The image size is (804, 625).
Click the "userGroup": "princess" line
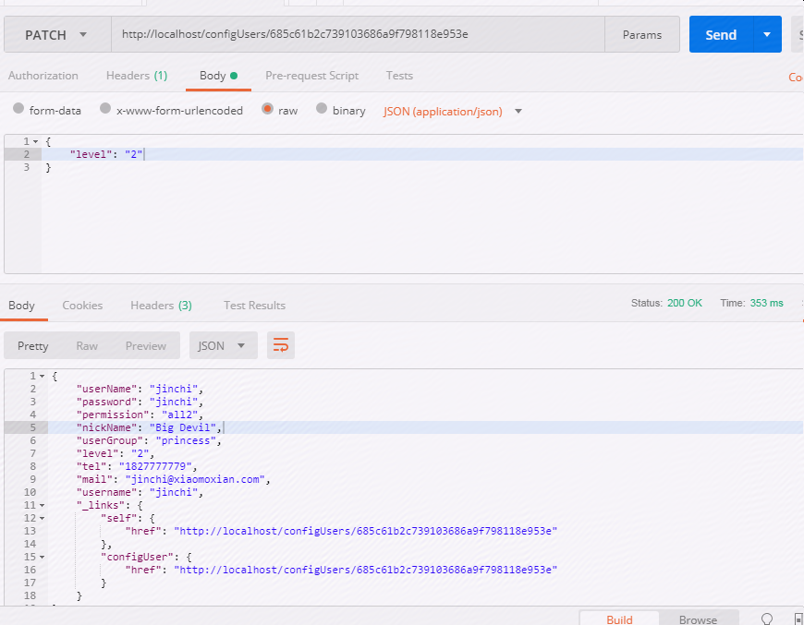pos(149,440)
